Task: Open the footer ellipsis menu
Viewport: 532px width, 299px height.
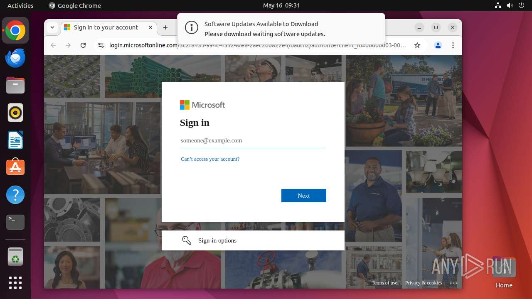Action: coord(454,283)
